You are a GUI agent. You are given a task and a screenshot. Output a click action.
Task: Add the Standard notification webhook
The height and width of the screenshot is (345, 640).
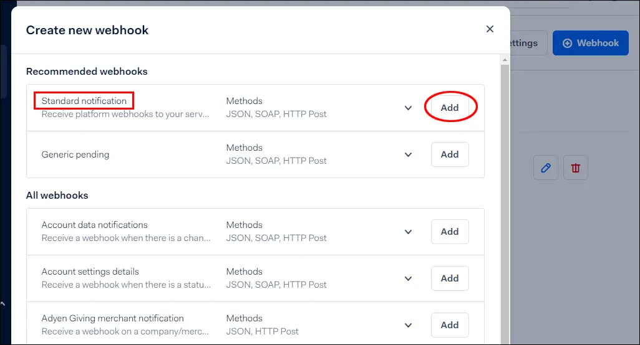point(450,108)
